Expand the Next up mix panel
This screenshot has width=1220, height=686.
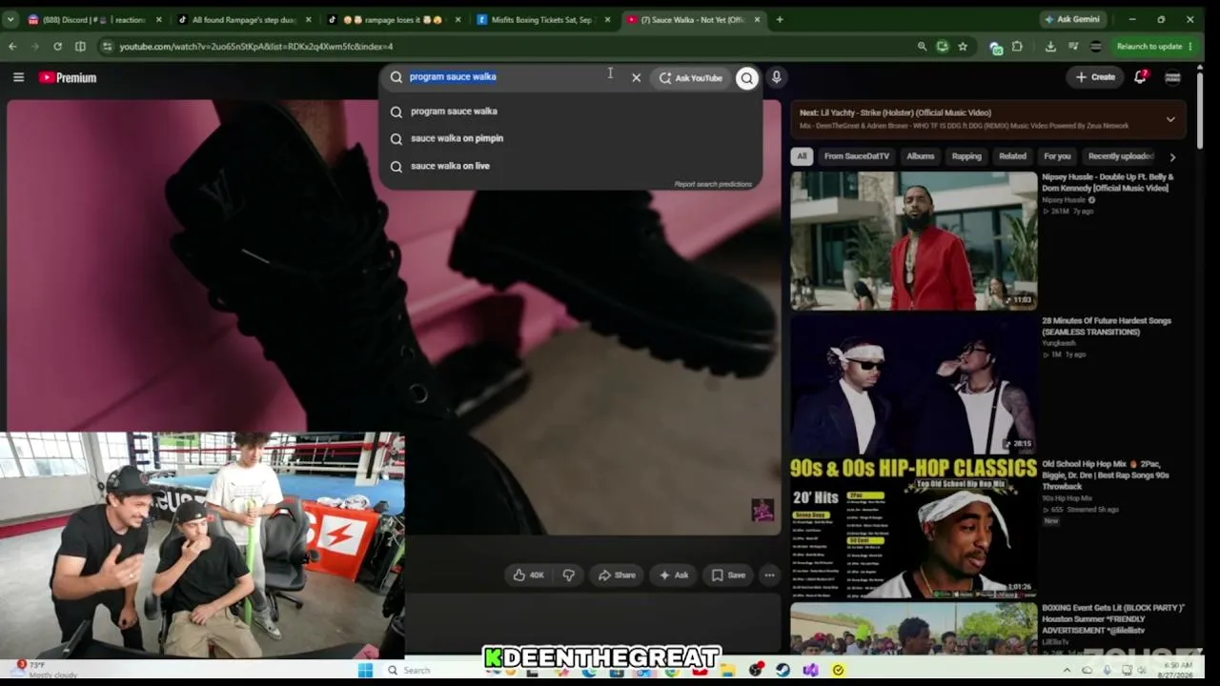click(x=1170, y=119)
